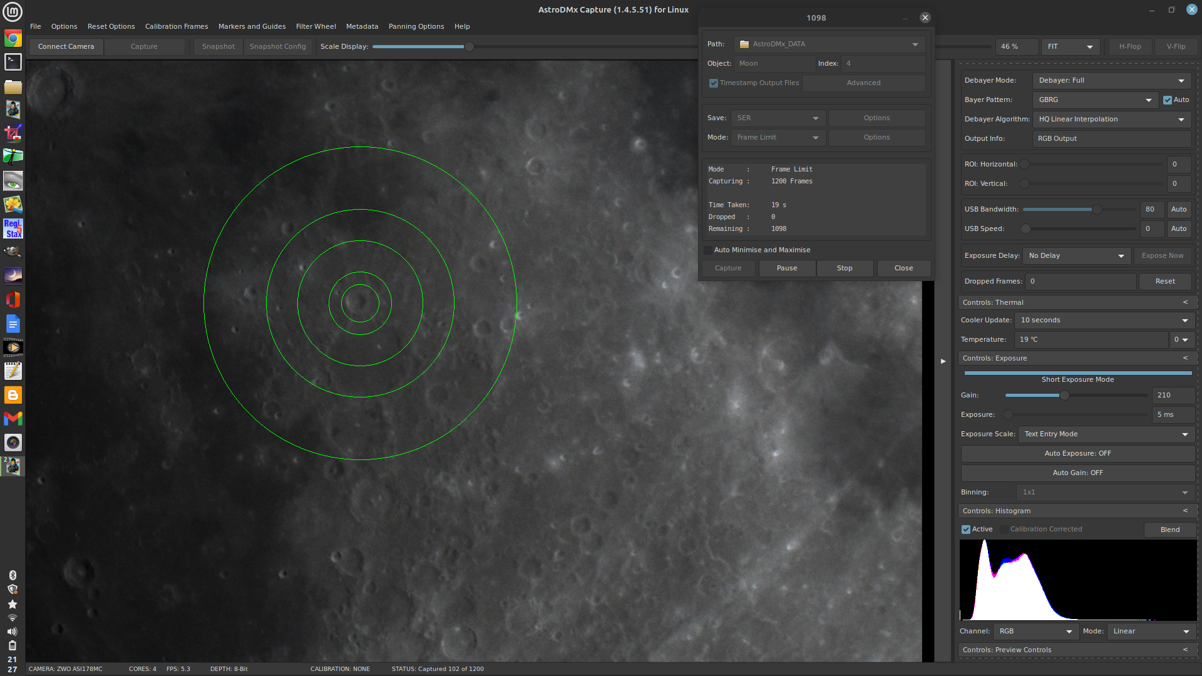The height and width of the screenshot is (676, 1202).
Task: Enable Auto Minimise and Maximise
Action: point(708,250)
